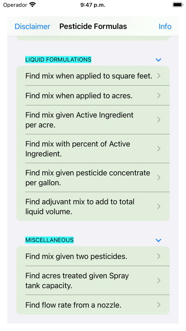Screen dimensions: 186x331
Task: Open the Disclaimer link
Action: coord(32,26)
